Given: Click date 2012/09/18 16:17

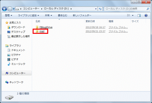Looking at the screenshot, I should 95,27.
